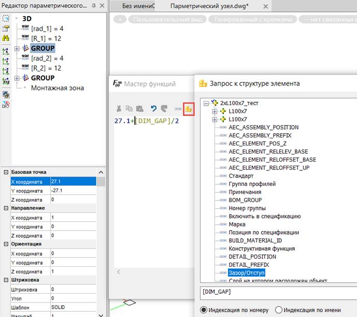Open the Пользовательский вид view menu

(167, 20)
